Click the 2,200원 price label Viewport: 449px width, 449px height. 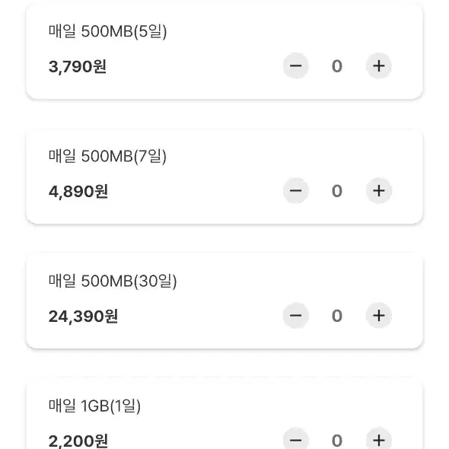(x=78, y=441)
